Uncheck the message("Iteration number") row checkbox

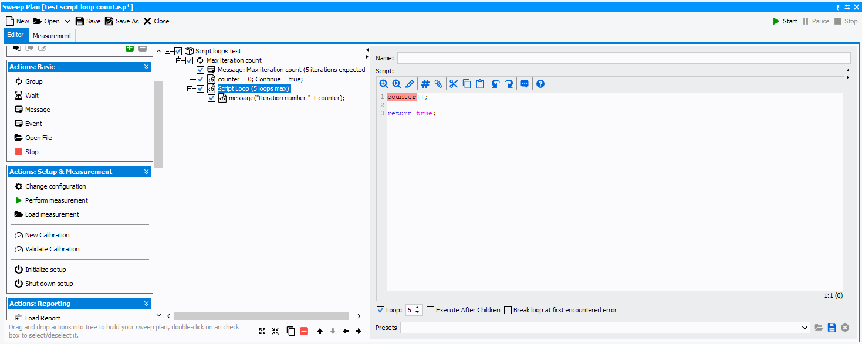click(x=212, y=98)
